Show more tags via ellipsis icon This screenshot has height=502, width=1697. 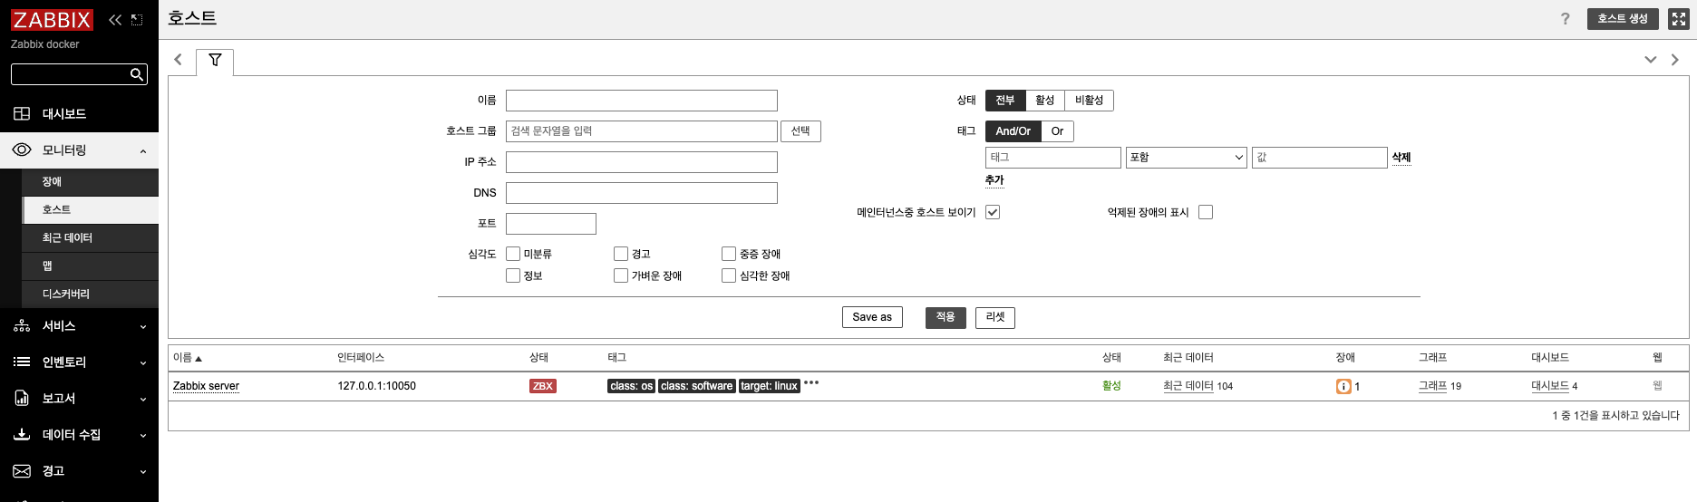click(x=811, y=383)
